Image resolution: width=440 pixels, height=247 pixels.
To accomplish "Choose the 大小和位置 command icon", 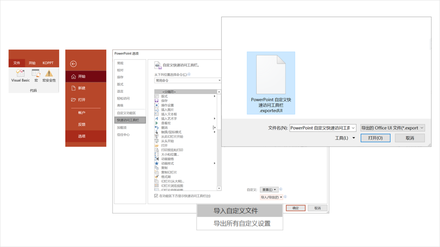I will 156,155.
